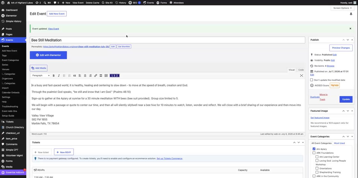Click View Event in admin bar
The image size is (358, 178).
click(78, 3)
